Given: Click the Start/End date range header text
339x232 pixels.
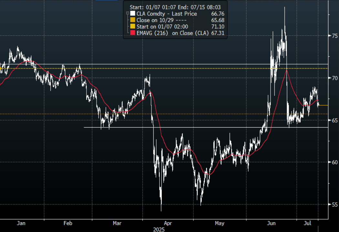Looking at the screenshot, I should click(x=175, y=7).
